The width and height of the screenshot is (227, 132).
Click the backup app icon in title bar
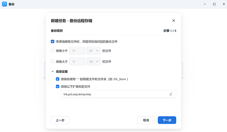pyautogui.click(x=4, y=4)
